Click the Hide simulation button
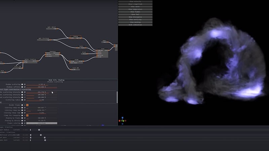The width and height of the screenshot is (269, 151). 135,25
